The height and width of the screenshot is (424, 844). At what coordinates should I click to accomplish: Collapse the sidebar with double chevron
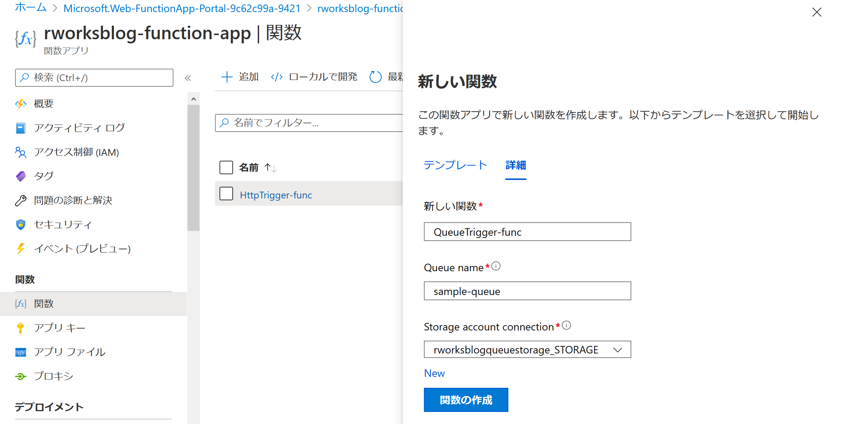pyautogui.click(x=188, y=78)
